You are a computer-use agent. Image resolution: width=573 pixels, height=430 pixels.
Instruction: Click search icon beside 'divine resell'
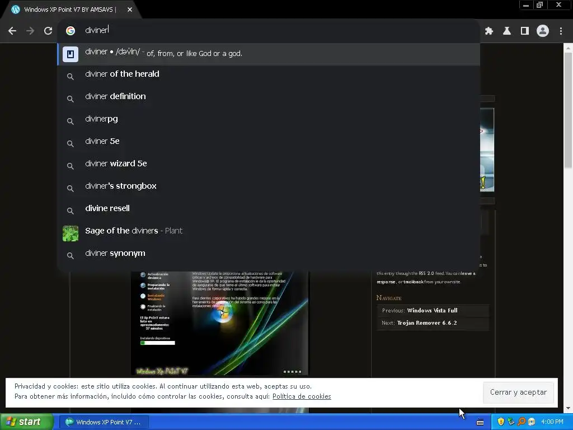tap(71, 211)
